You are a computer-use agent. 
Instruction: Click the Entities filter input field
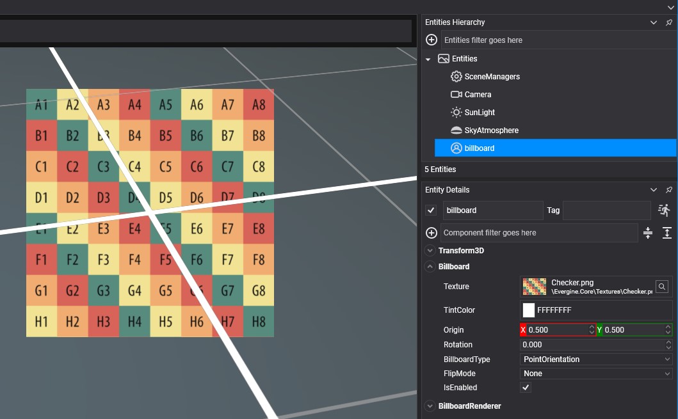click(x=557, y=40)
